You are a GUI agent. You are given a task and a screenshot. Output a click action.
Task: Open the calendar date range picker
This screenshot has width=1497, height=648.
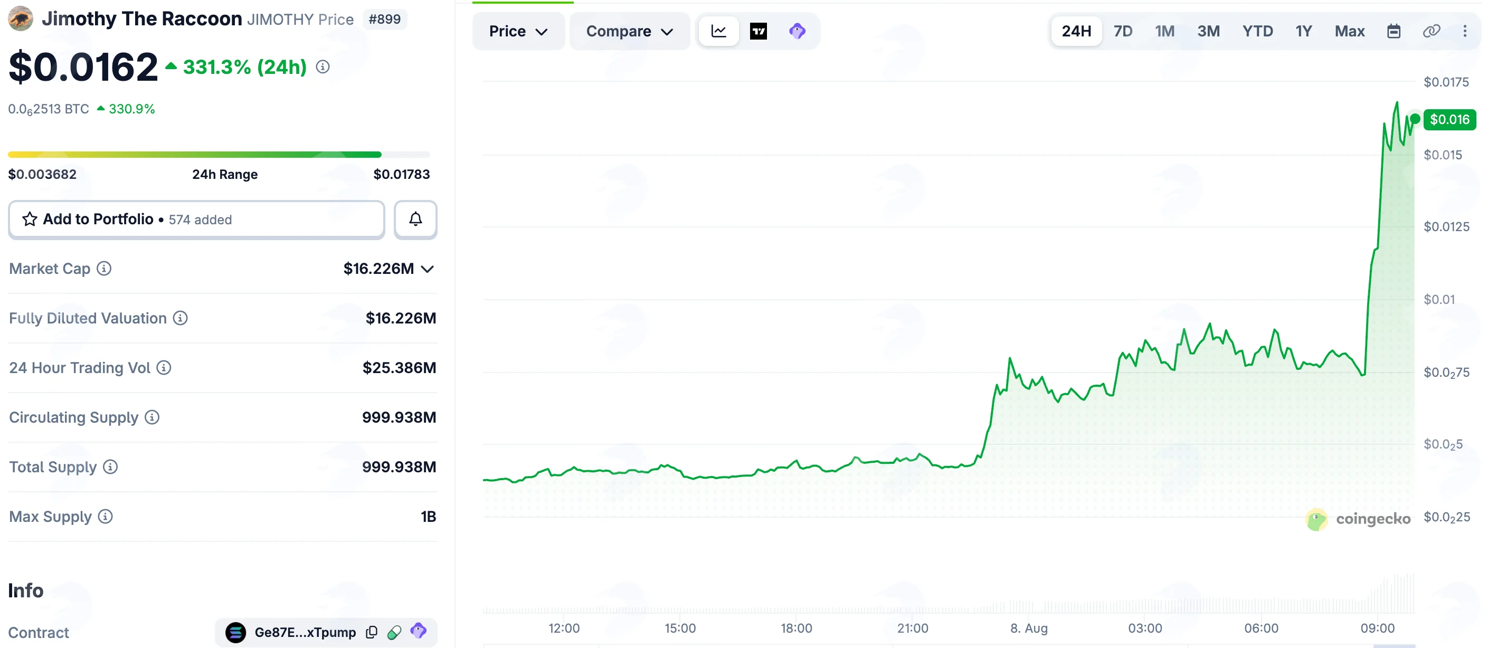[1393, 31]
